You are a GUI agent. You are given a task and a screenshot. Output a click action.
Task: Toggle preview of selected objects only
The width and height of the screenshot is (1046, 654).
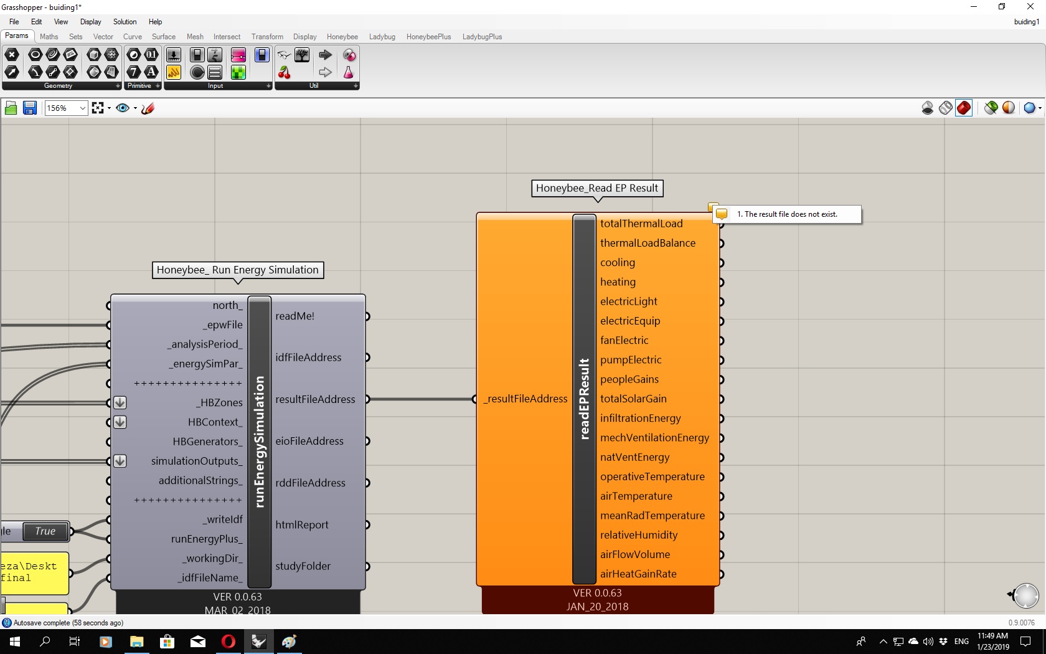[x=991, y=108]
